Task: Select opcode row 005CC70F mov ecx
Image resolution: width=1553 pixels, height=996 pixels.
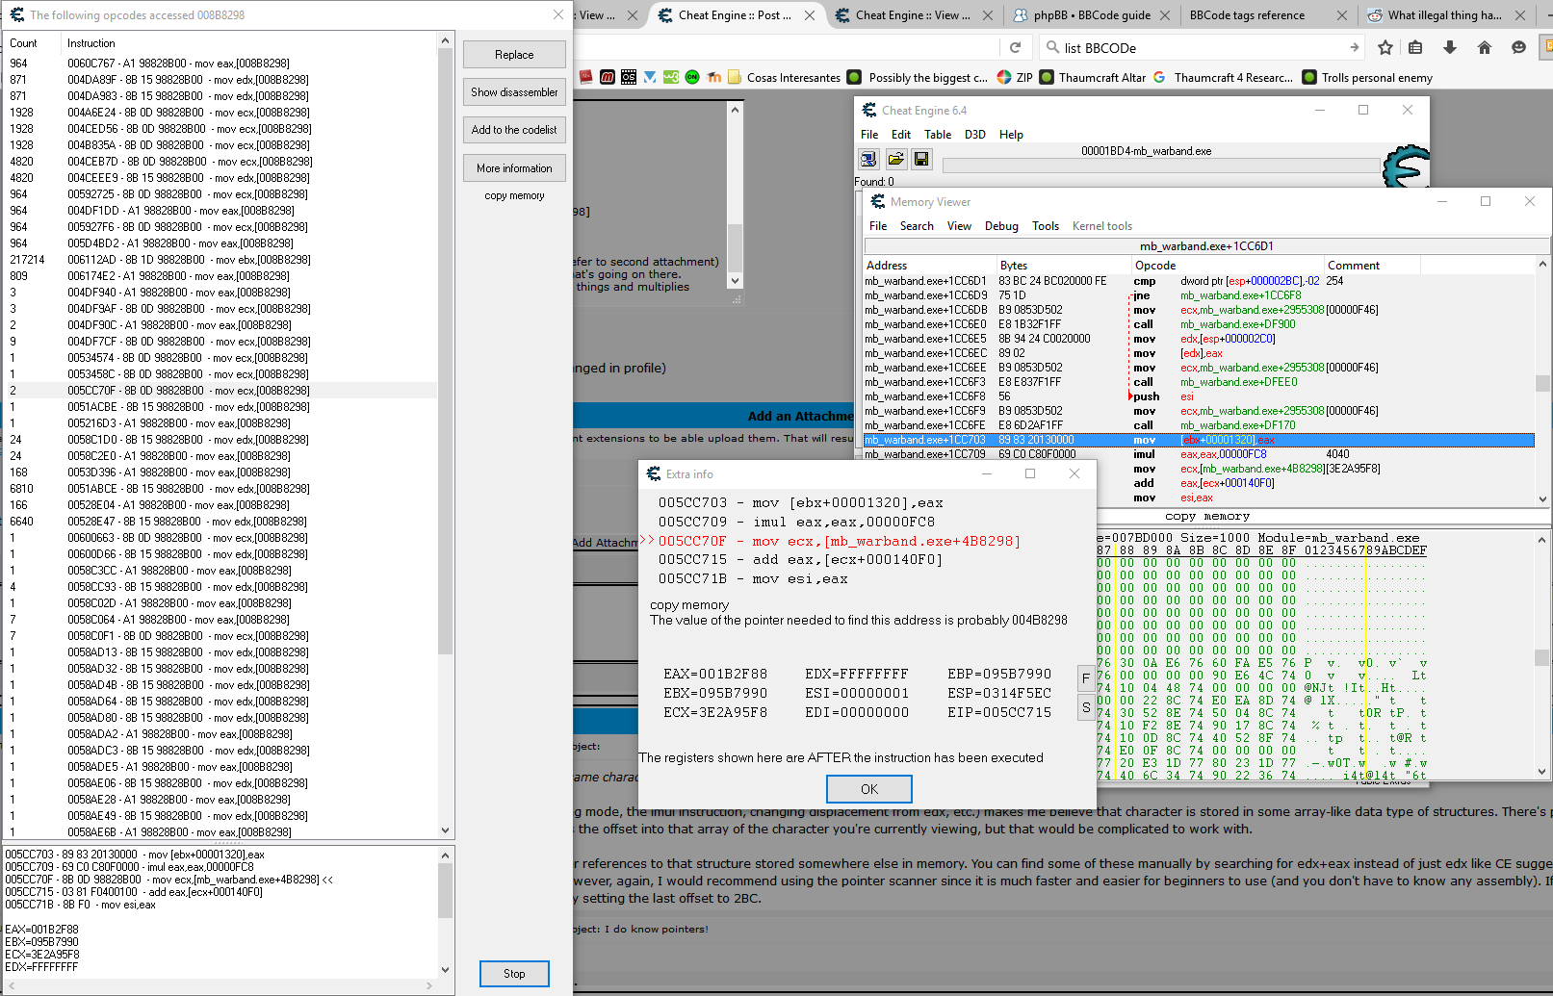Action: (220, 391)
